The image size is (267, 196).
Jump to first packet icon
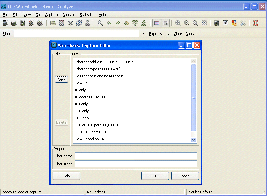[x=135, y=23]
